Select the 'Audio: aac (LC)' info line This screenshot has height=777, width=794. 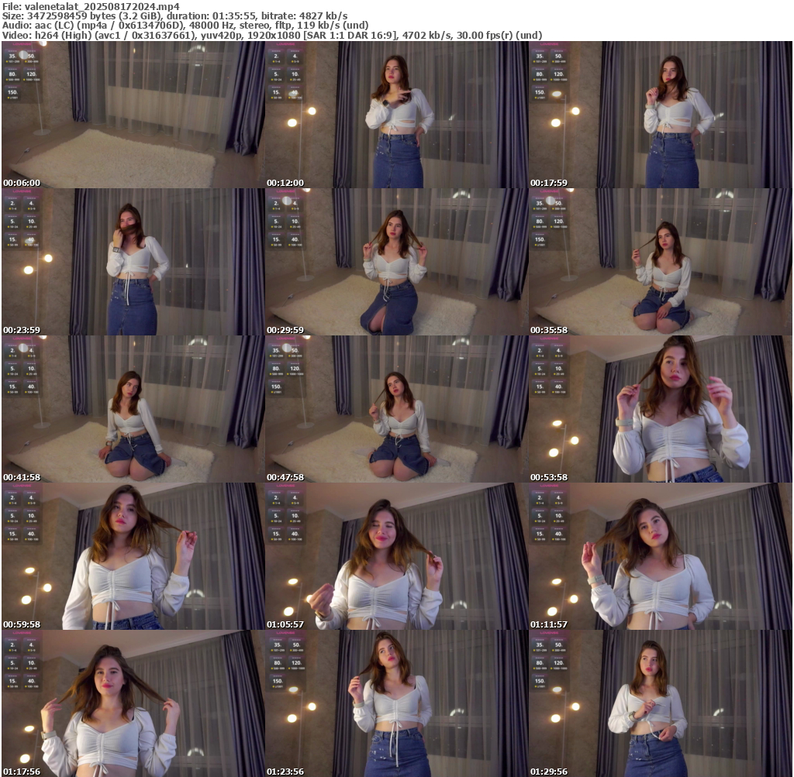(x=185, y=26)
